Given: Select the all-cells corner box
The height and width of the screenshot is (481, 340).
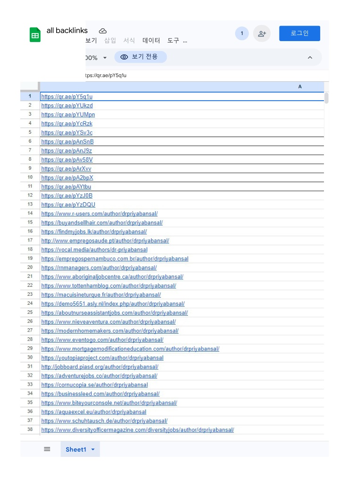Looking at the screenshot, I should (30, 86).
